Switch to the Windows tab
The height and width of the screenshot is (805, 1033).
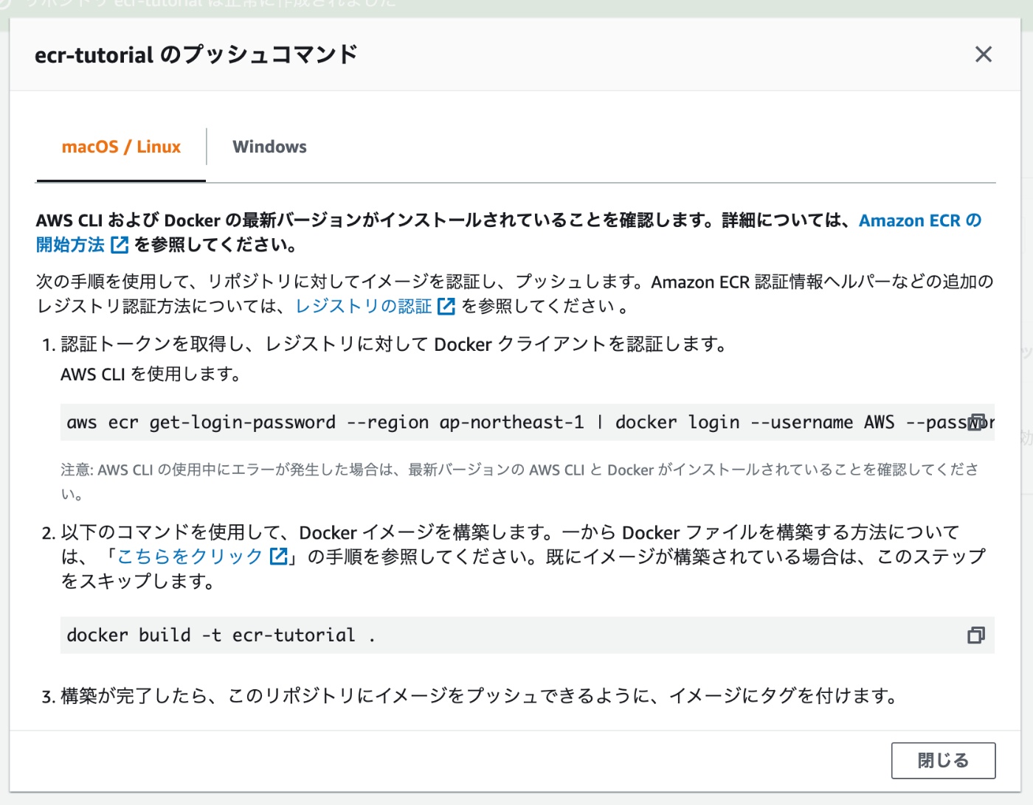pos(269,147)
